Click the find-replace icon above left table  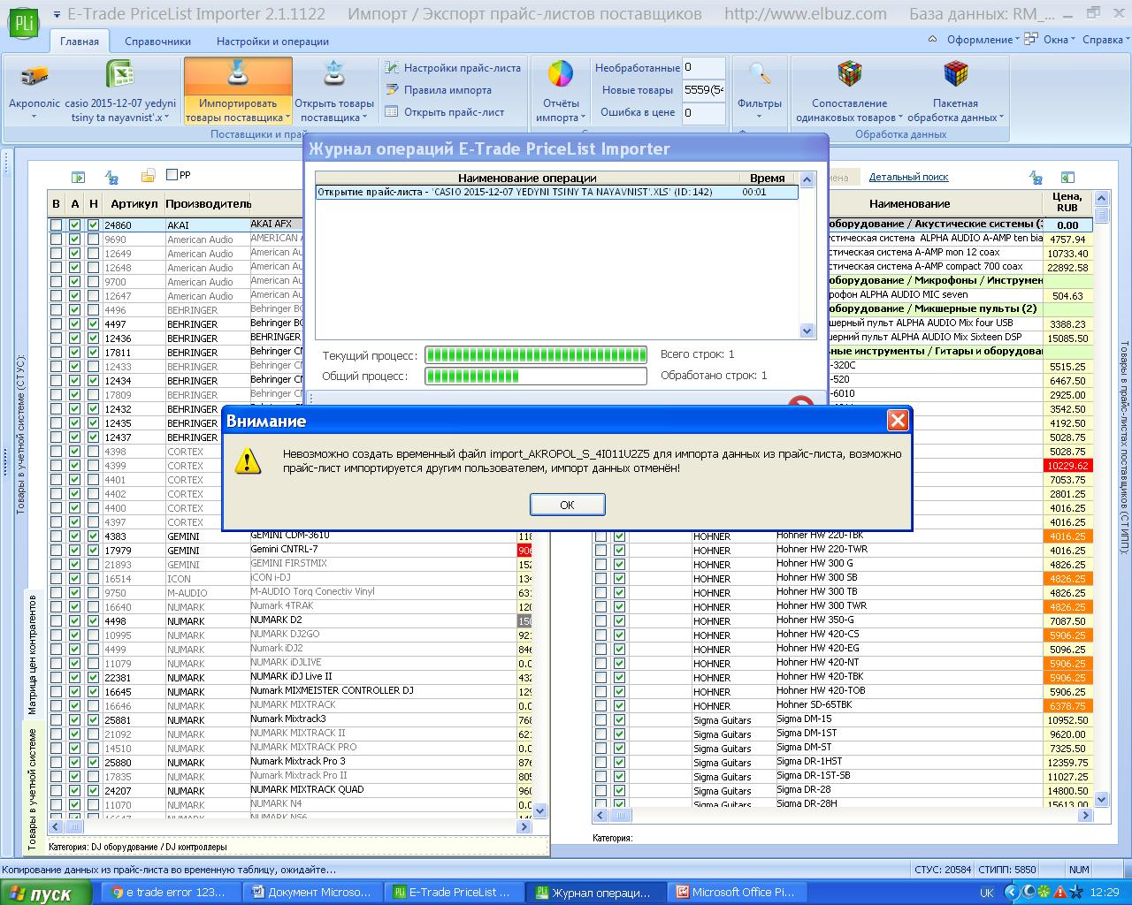111,177
